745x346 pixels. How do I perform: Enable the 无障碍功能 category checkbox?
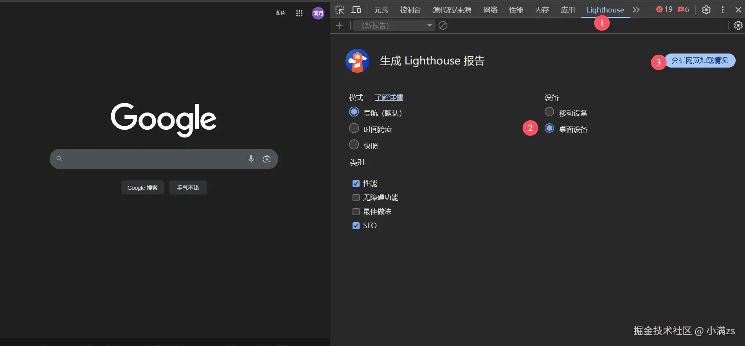click(x=356, y=198)
